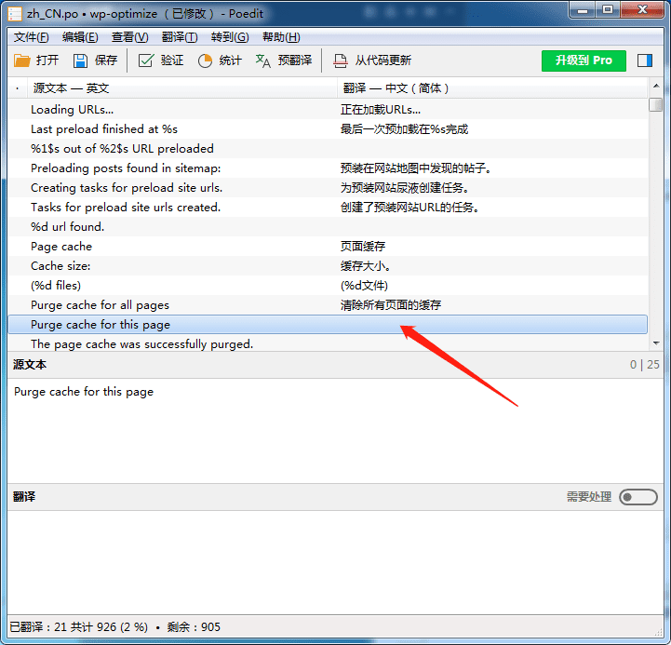Select the row 'Loading URLs...'
Image resolution: width=671 pixels, height=645 pixels.
click(328, 110)
